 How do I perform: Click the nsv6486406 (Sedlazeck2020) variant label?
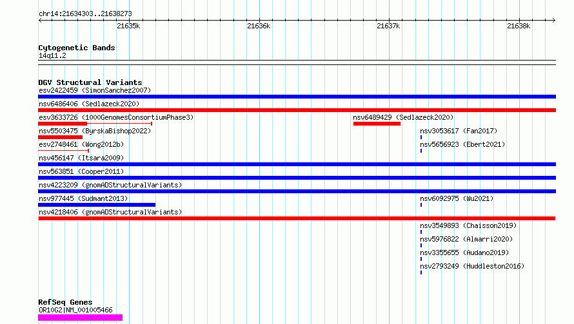click(89, 104)
